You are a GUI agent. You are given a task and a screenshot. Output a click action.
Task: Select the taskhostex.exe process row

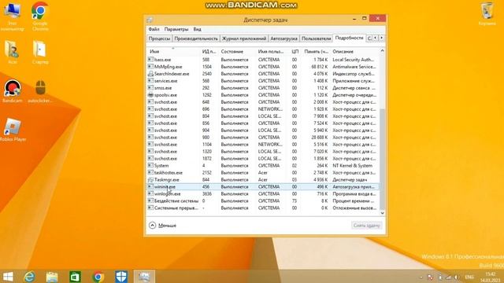(x=263, y=173)
